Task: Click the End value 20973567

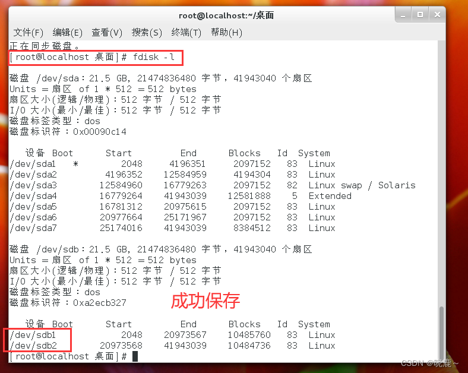Action: point(185,335)
